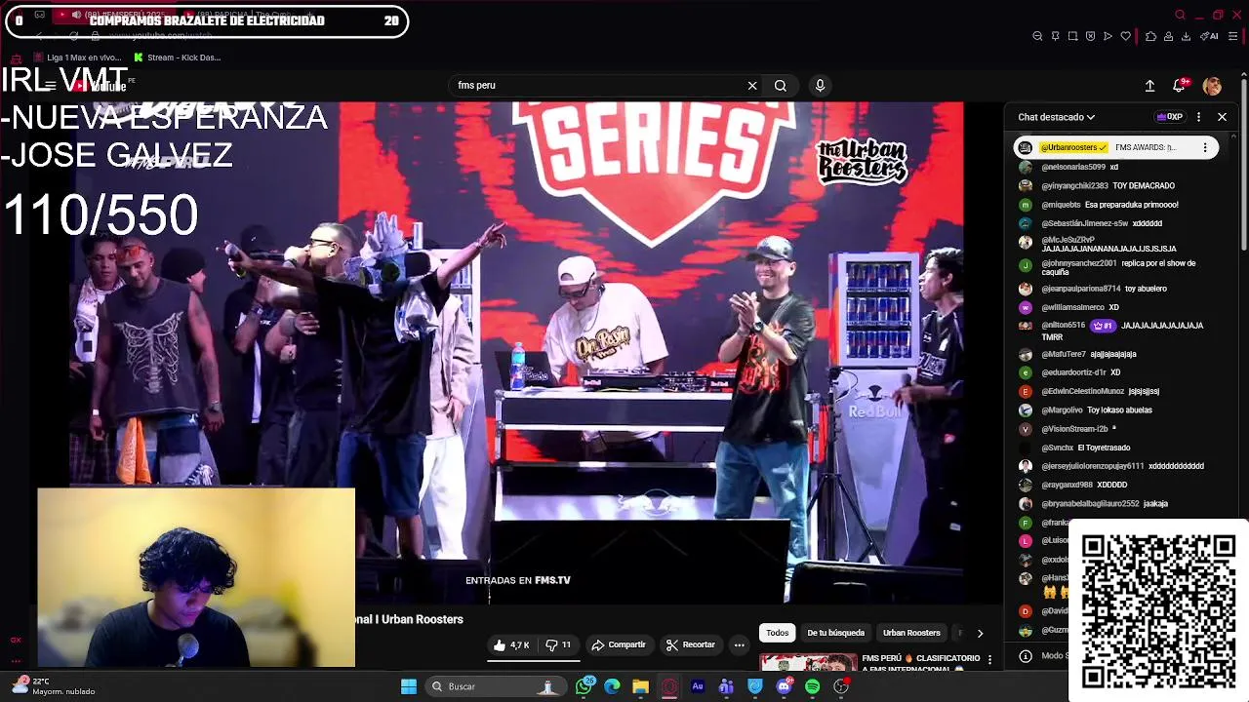Start voice search with microphone icon

[x=820, y=86]
